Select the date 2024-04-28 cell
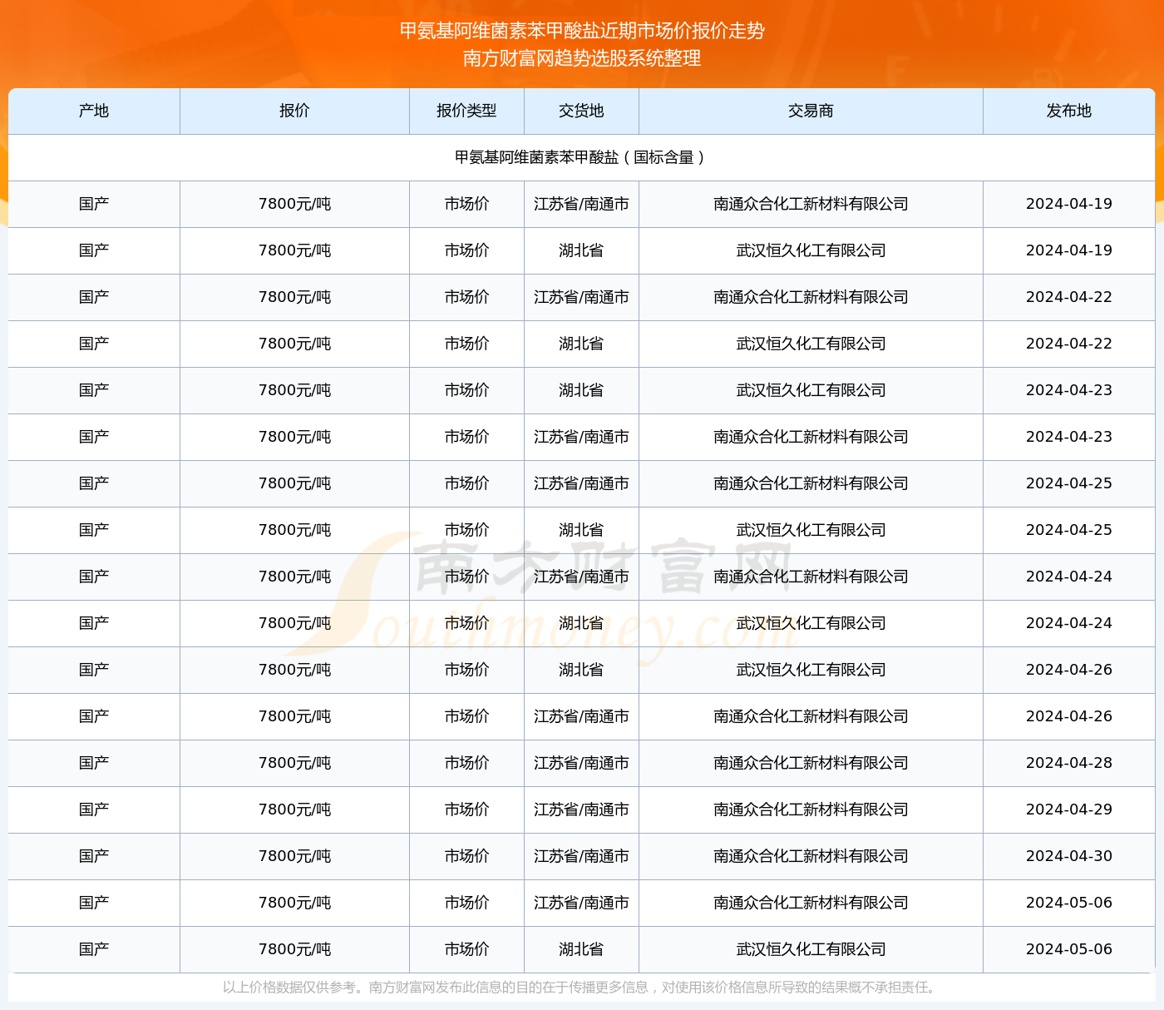The width and height of the screenshot is (1164, 1010). [1069, 763]
